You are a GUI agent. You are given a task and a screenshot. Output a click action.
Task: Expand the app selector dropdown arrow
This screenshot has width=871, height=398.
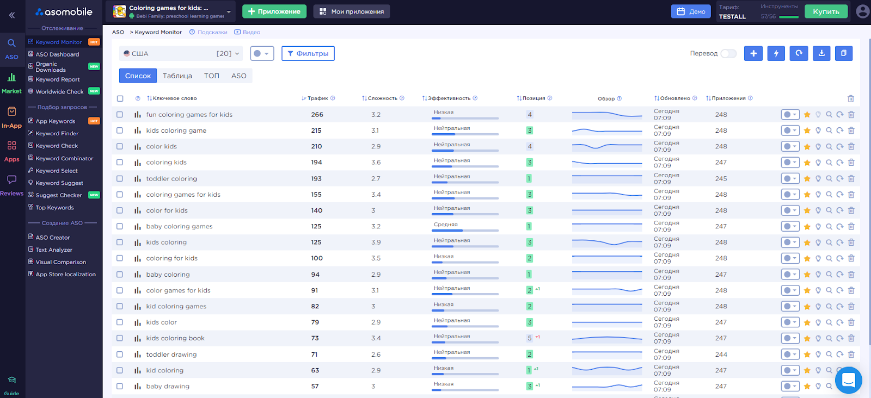(x=229, y=11)
